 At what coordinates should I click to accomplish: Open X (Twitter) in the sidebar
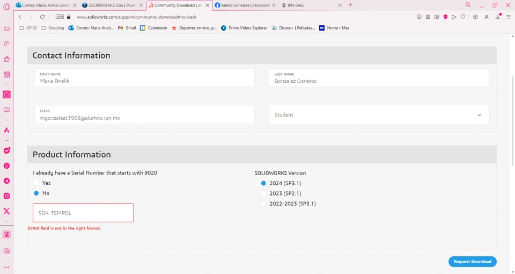click(x=6, y=211)
